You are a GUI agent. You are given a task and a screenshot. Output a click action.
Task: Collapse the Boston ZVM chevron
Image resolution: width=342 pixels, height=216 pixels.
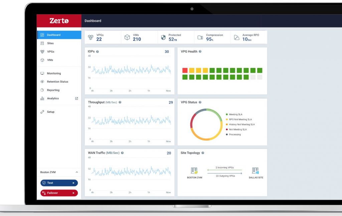click(x=77, y=172)
